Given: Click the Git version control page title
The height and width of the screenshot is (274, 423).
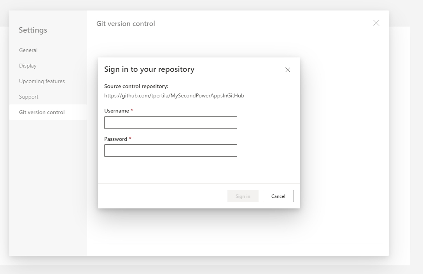Looking at the screenshot, I should (x=126, y=24).
